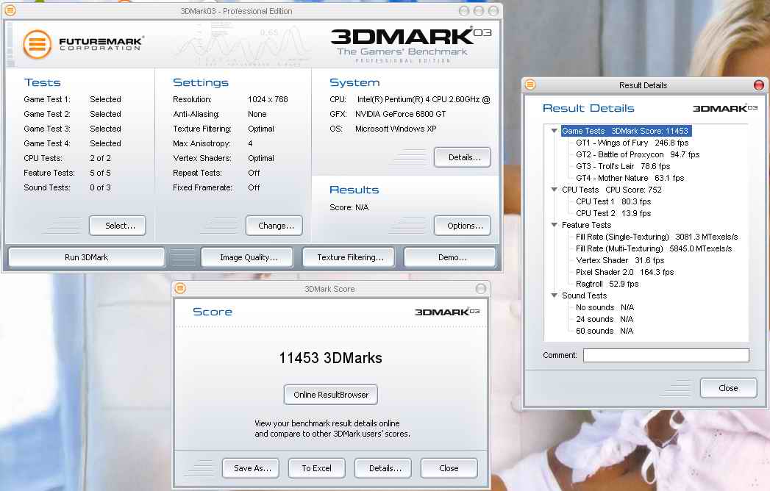Click Save As in Score window
770x491 pixels.
(x=251, y=468)
